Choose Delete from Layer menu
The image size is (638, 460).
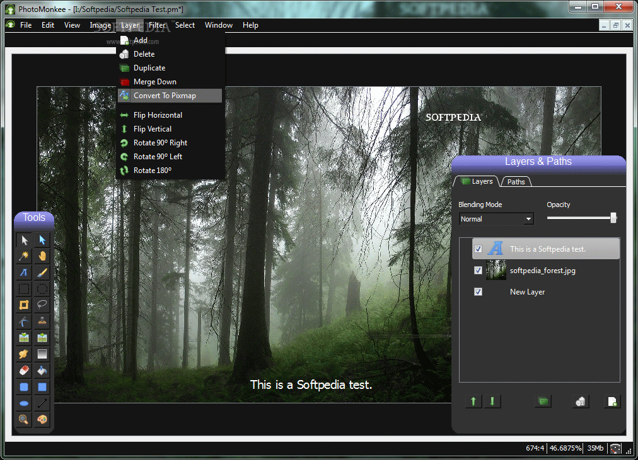[x=170, y=54]
